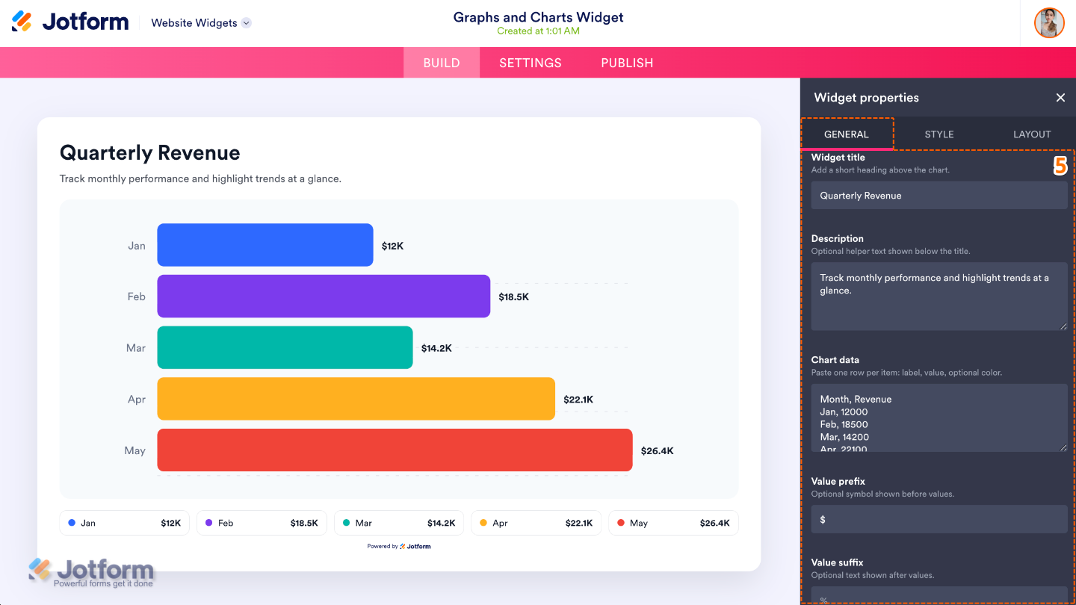
Task: Open the user profile avatar
Action: point(1049,23)
